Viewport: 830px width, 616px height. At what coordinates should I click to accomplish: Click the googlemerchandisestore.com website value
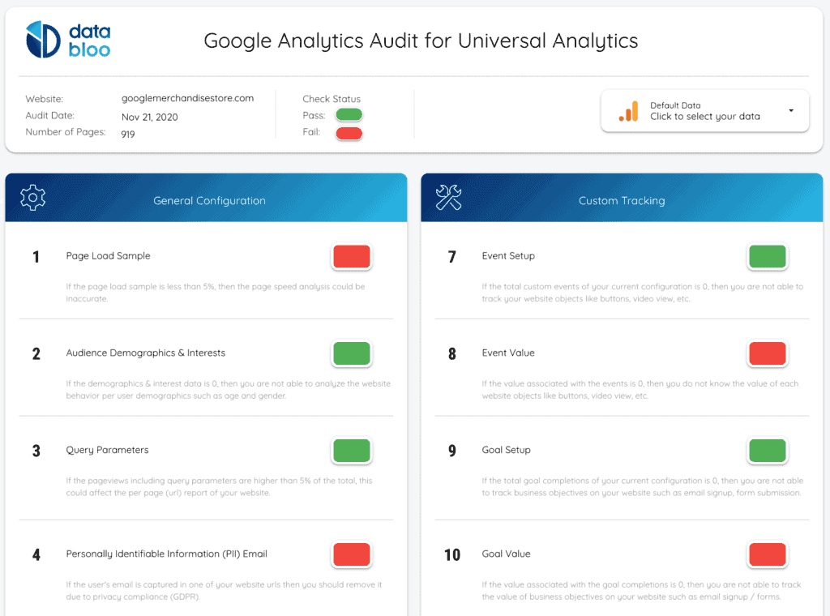187,98
